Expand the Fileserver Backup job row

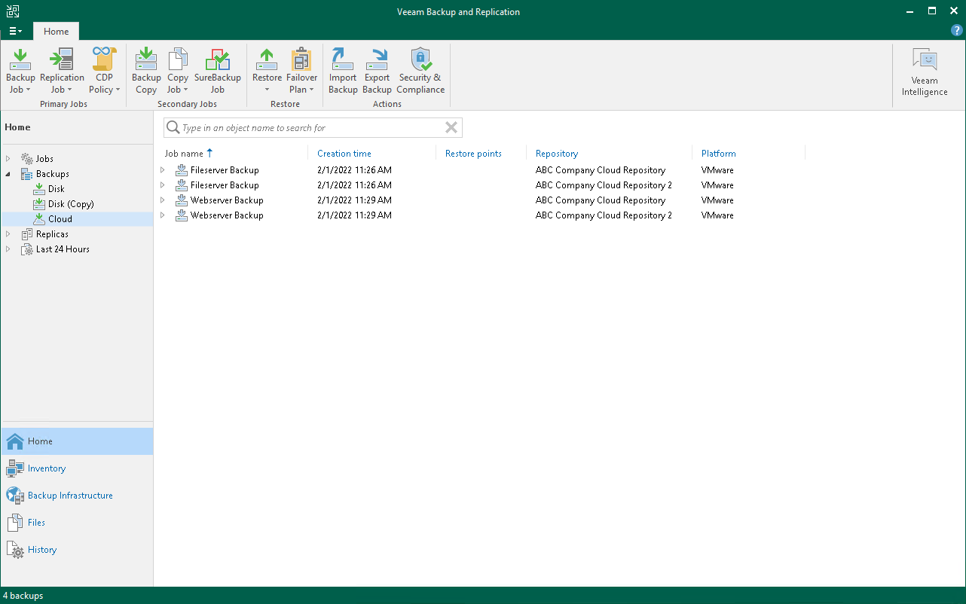click(162, 170)
